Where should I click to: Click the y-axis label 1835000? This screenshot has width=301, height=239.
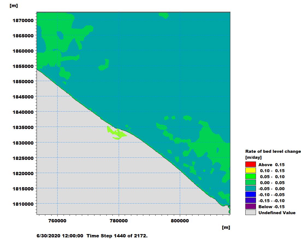23,127
